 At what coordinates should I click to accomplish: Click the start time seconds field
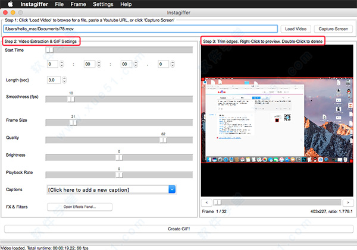pos(126,64)
